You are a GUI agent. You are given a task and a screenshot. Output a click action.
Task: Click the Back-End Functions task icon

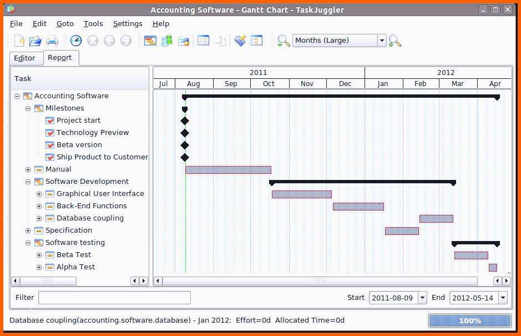tap(50, 206)
